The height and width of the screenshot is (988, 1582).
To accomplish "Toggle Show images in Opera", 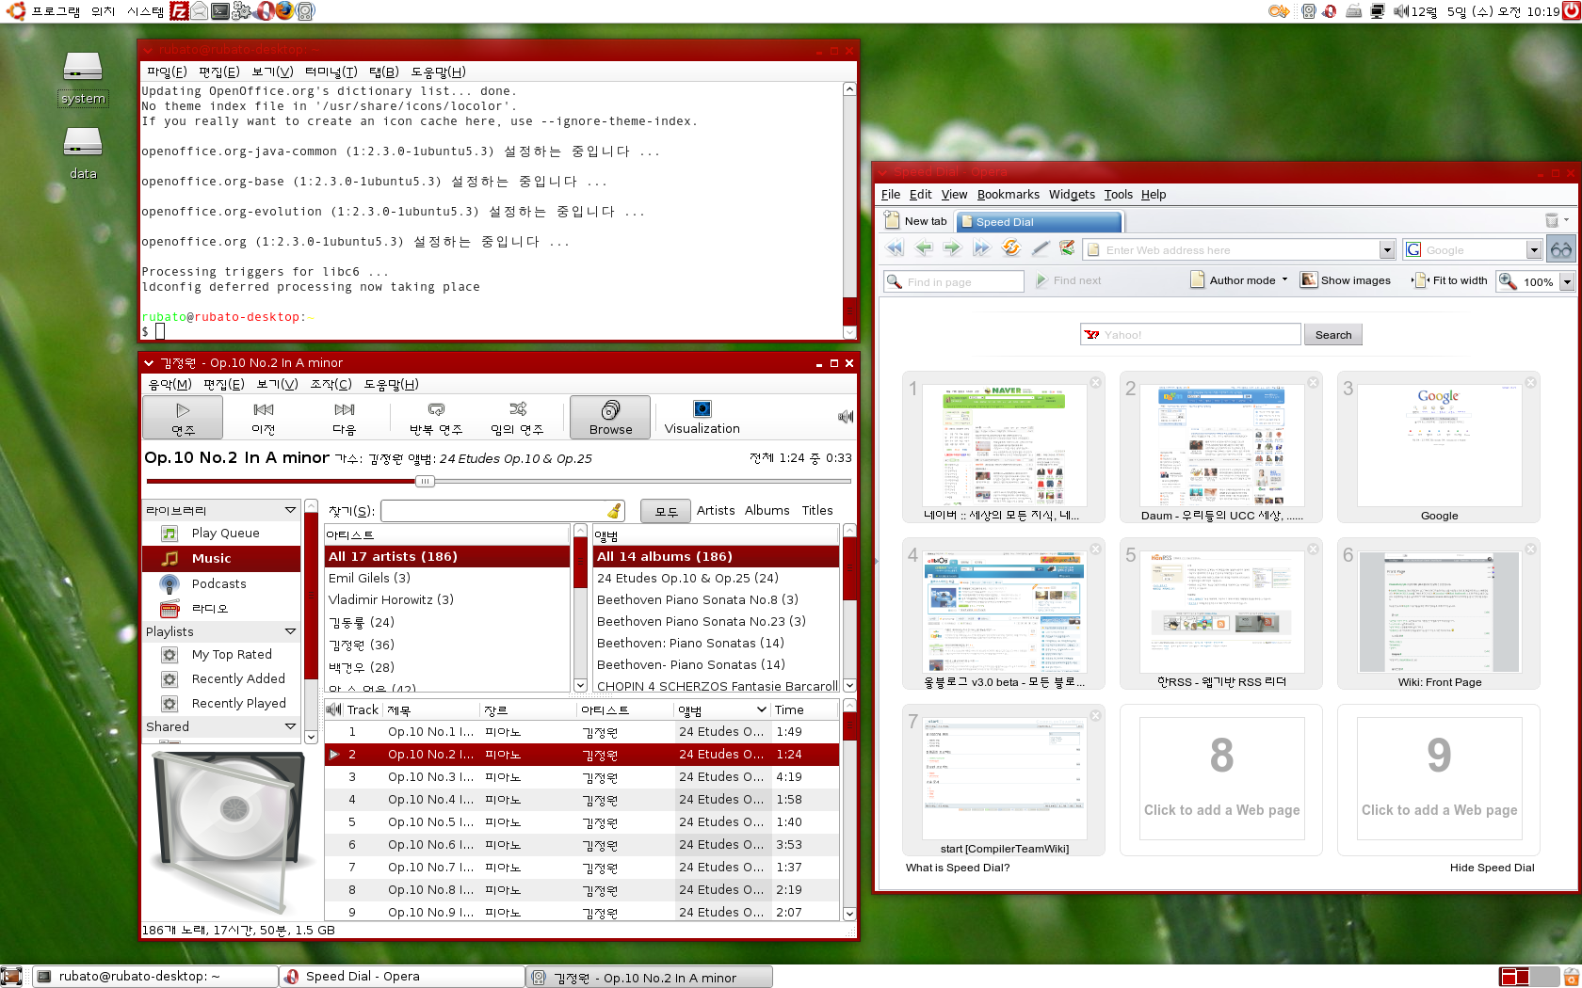I will (x=1346, y=280).
